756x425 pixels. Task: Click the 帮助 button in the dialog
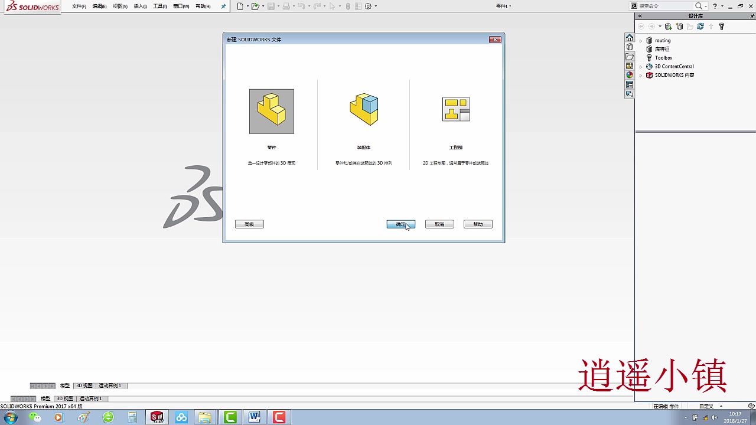(x=478, y=224)
